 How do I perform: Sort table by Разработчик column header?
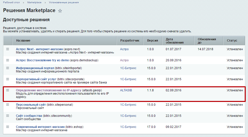point(130,41)
